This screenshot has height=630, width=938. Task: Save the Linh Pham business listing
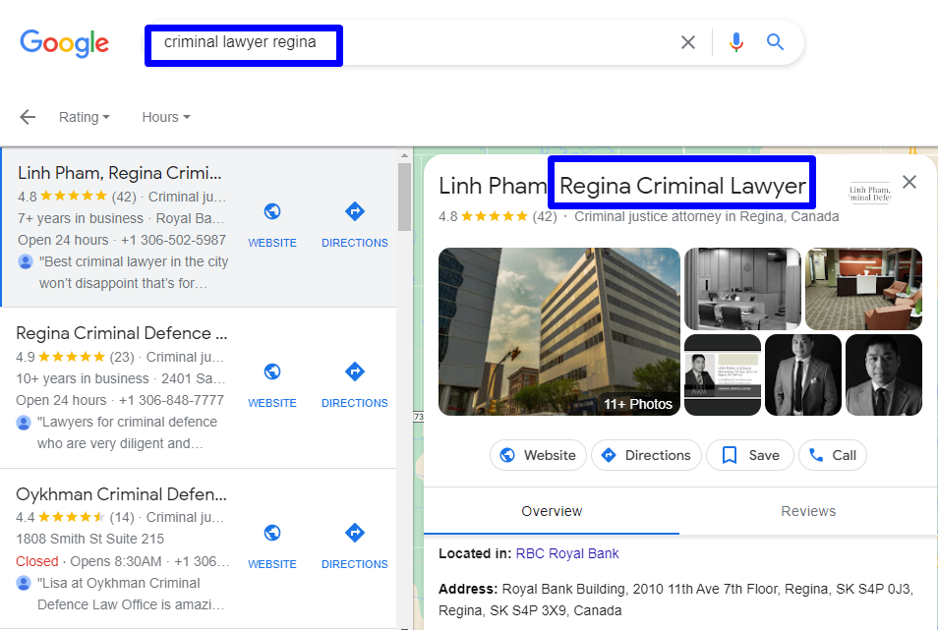(x=749, y=455)
